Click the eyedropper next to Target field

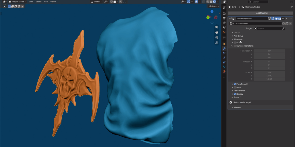click(x=283, y=29)
